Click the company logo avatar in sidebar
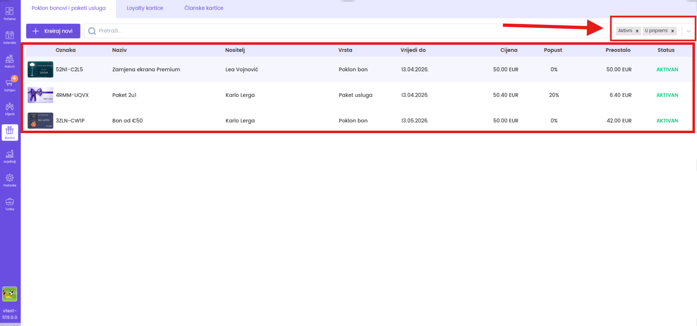The width and height of the screenshot is (697, 326). pos(10,294)
